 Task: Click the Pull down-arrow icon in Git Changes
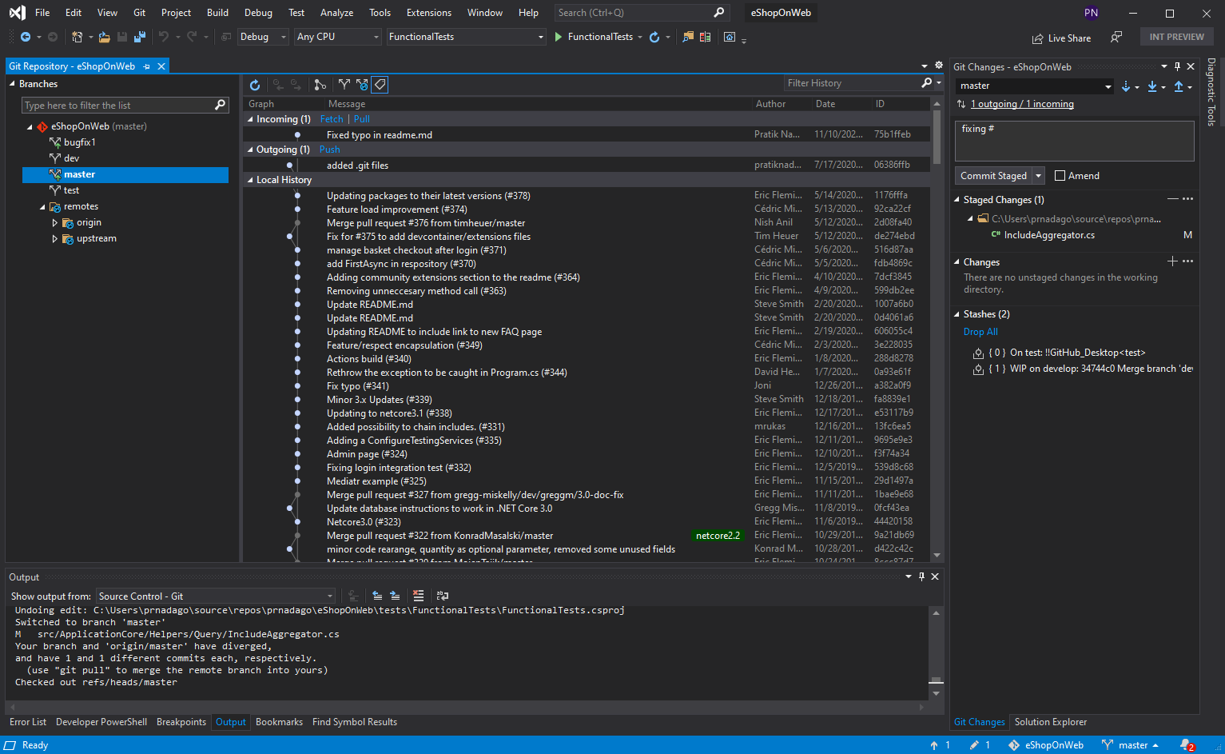(1152, 86)
